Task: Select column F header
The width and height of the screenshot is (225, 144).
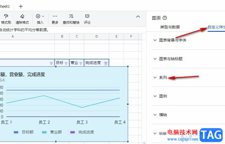Action: tap(131, 36)
